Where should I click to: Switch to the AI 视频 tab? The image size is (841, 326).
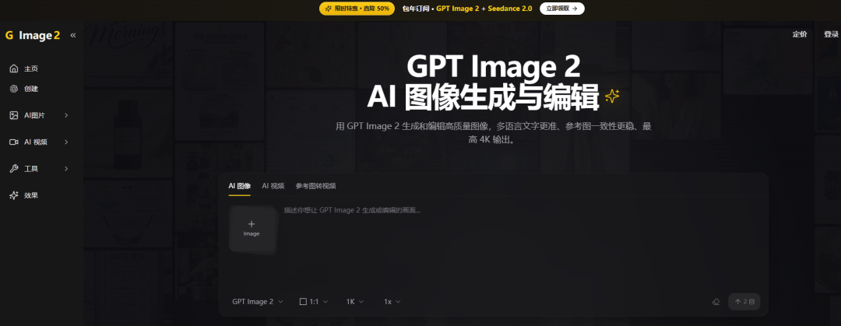273,186
